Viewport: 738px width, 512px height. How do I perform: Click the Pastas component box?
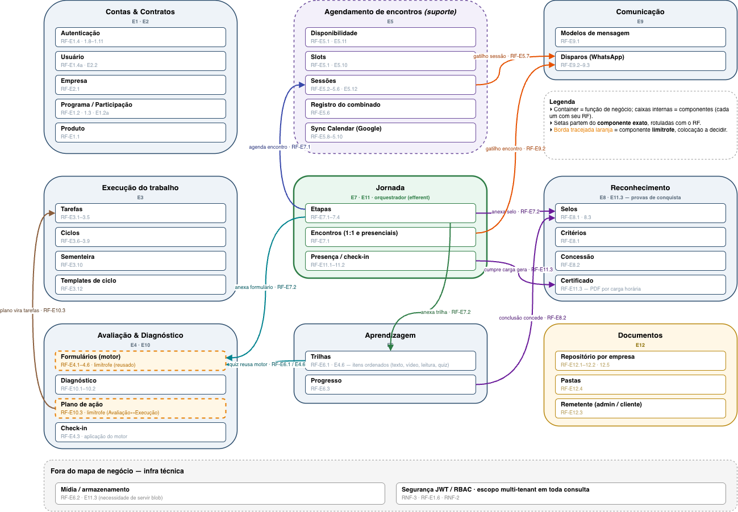[x=640, y=384]
